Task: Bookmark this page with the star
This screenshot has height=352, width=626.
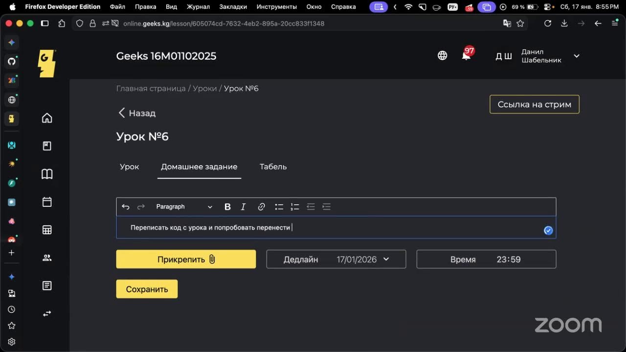Action: click(x=520, y=23)
